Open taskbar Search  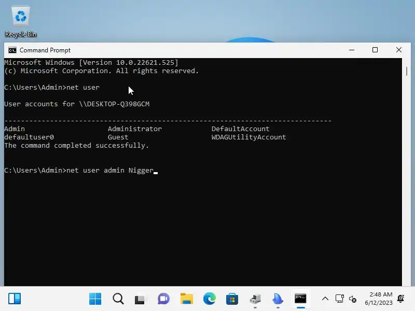(118, 299)
